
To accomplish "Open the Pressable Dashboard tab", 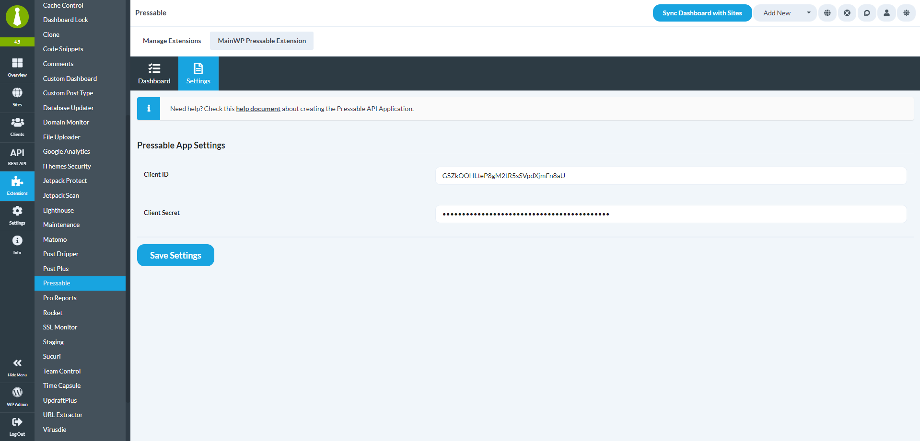I will (x=154, y=74).
